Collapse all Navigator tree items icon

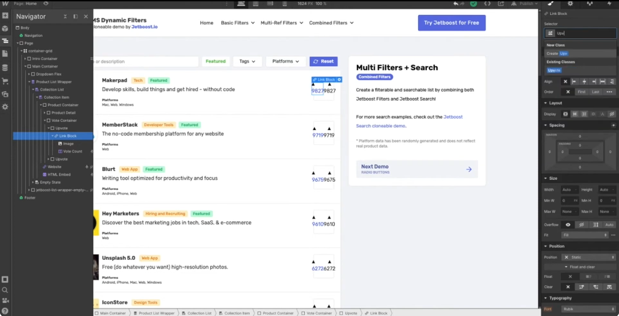[x=65, y=16]
